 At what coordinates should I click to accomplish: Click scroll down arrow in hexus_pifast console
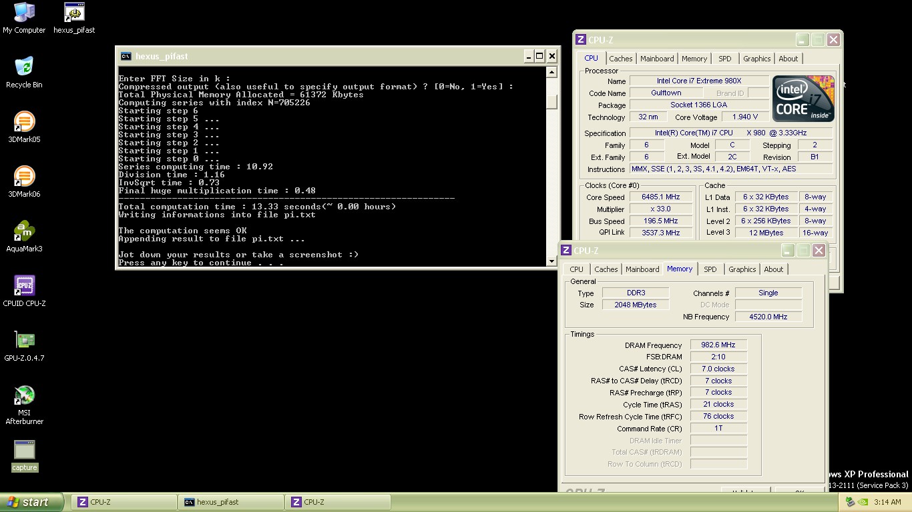551,261
